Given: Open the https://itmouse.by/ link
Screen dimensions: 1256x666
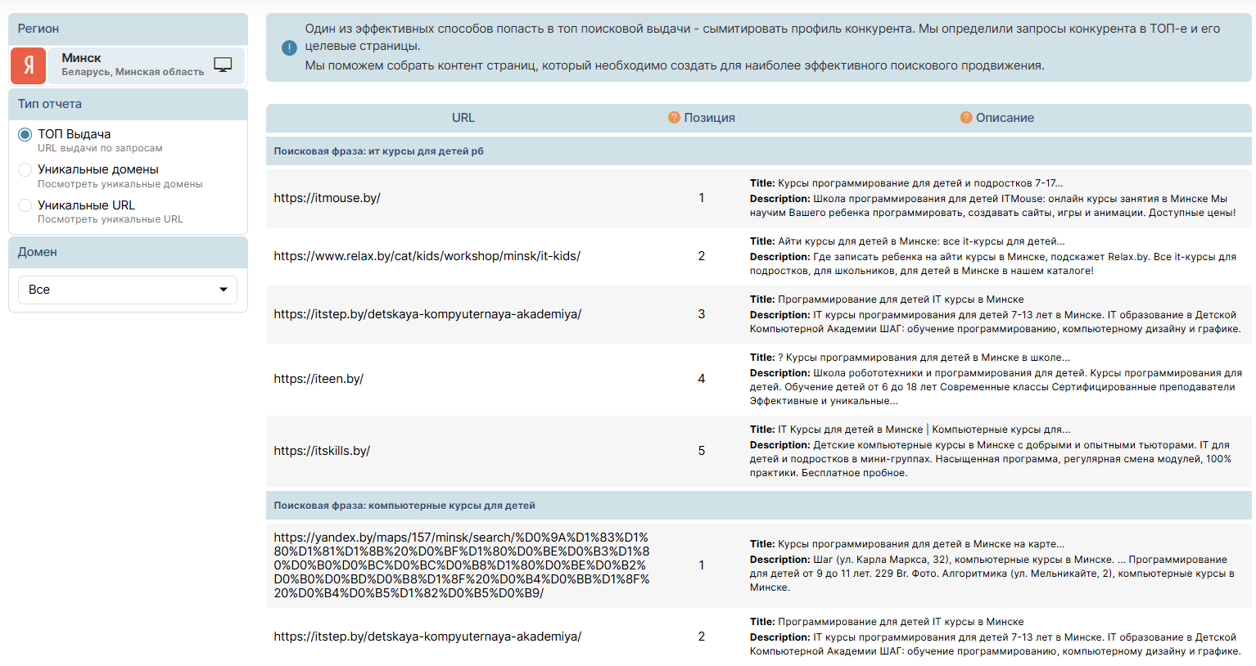Looking at the screenshot, I should coord(327,198).
